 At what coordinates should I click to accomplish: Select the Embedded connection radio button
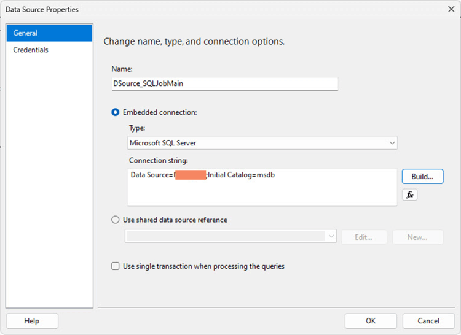(116, 112)
